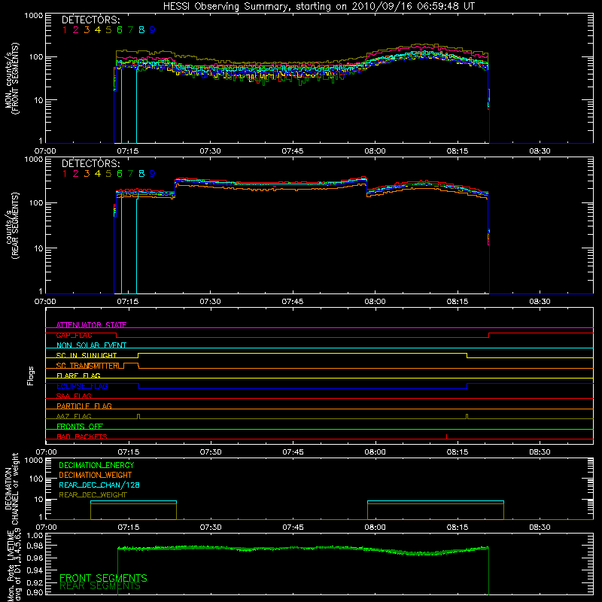The image size is (602, 602).
Task: Click the 1000 tick on the front segments y-axis
Action: (34, 16)
